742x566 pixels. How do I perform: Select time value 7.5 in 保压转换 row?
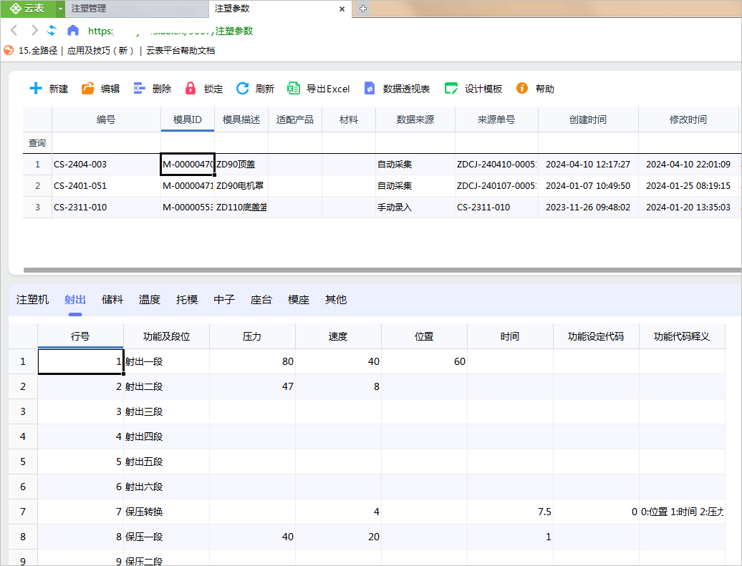point(510,512)
